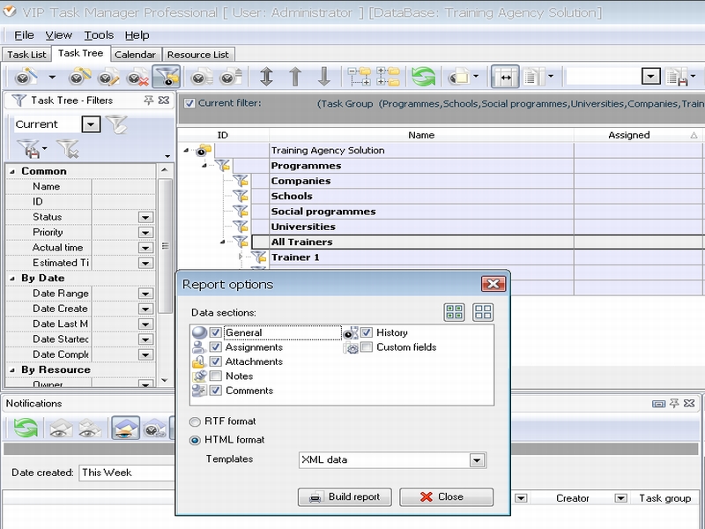
Task: Click the green refresh icon in main toolbar
Action: (424, 77)
